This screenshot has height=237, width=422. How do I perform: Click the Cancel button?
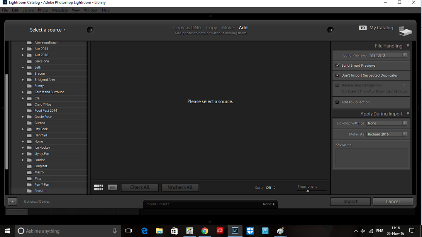click(393, 201)
